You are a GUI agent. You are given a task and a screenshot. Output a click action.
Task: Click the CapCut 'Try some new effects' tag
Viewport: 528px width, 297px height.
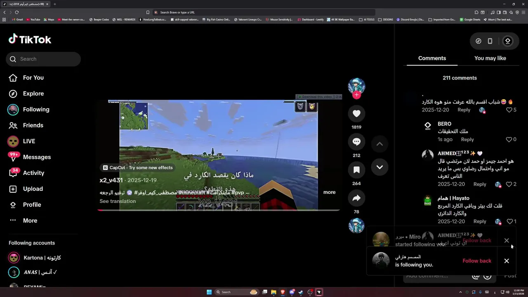(138, 167)
